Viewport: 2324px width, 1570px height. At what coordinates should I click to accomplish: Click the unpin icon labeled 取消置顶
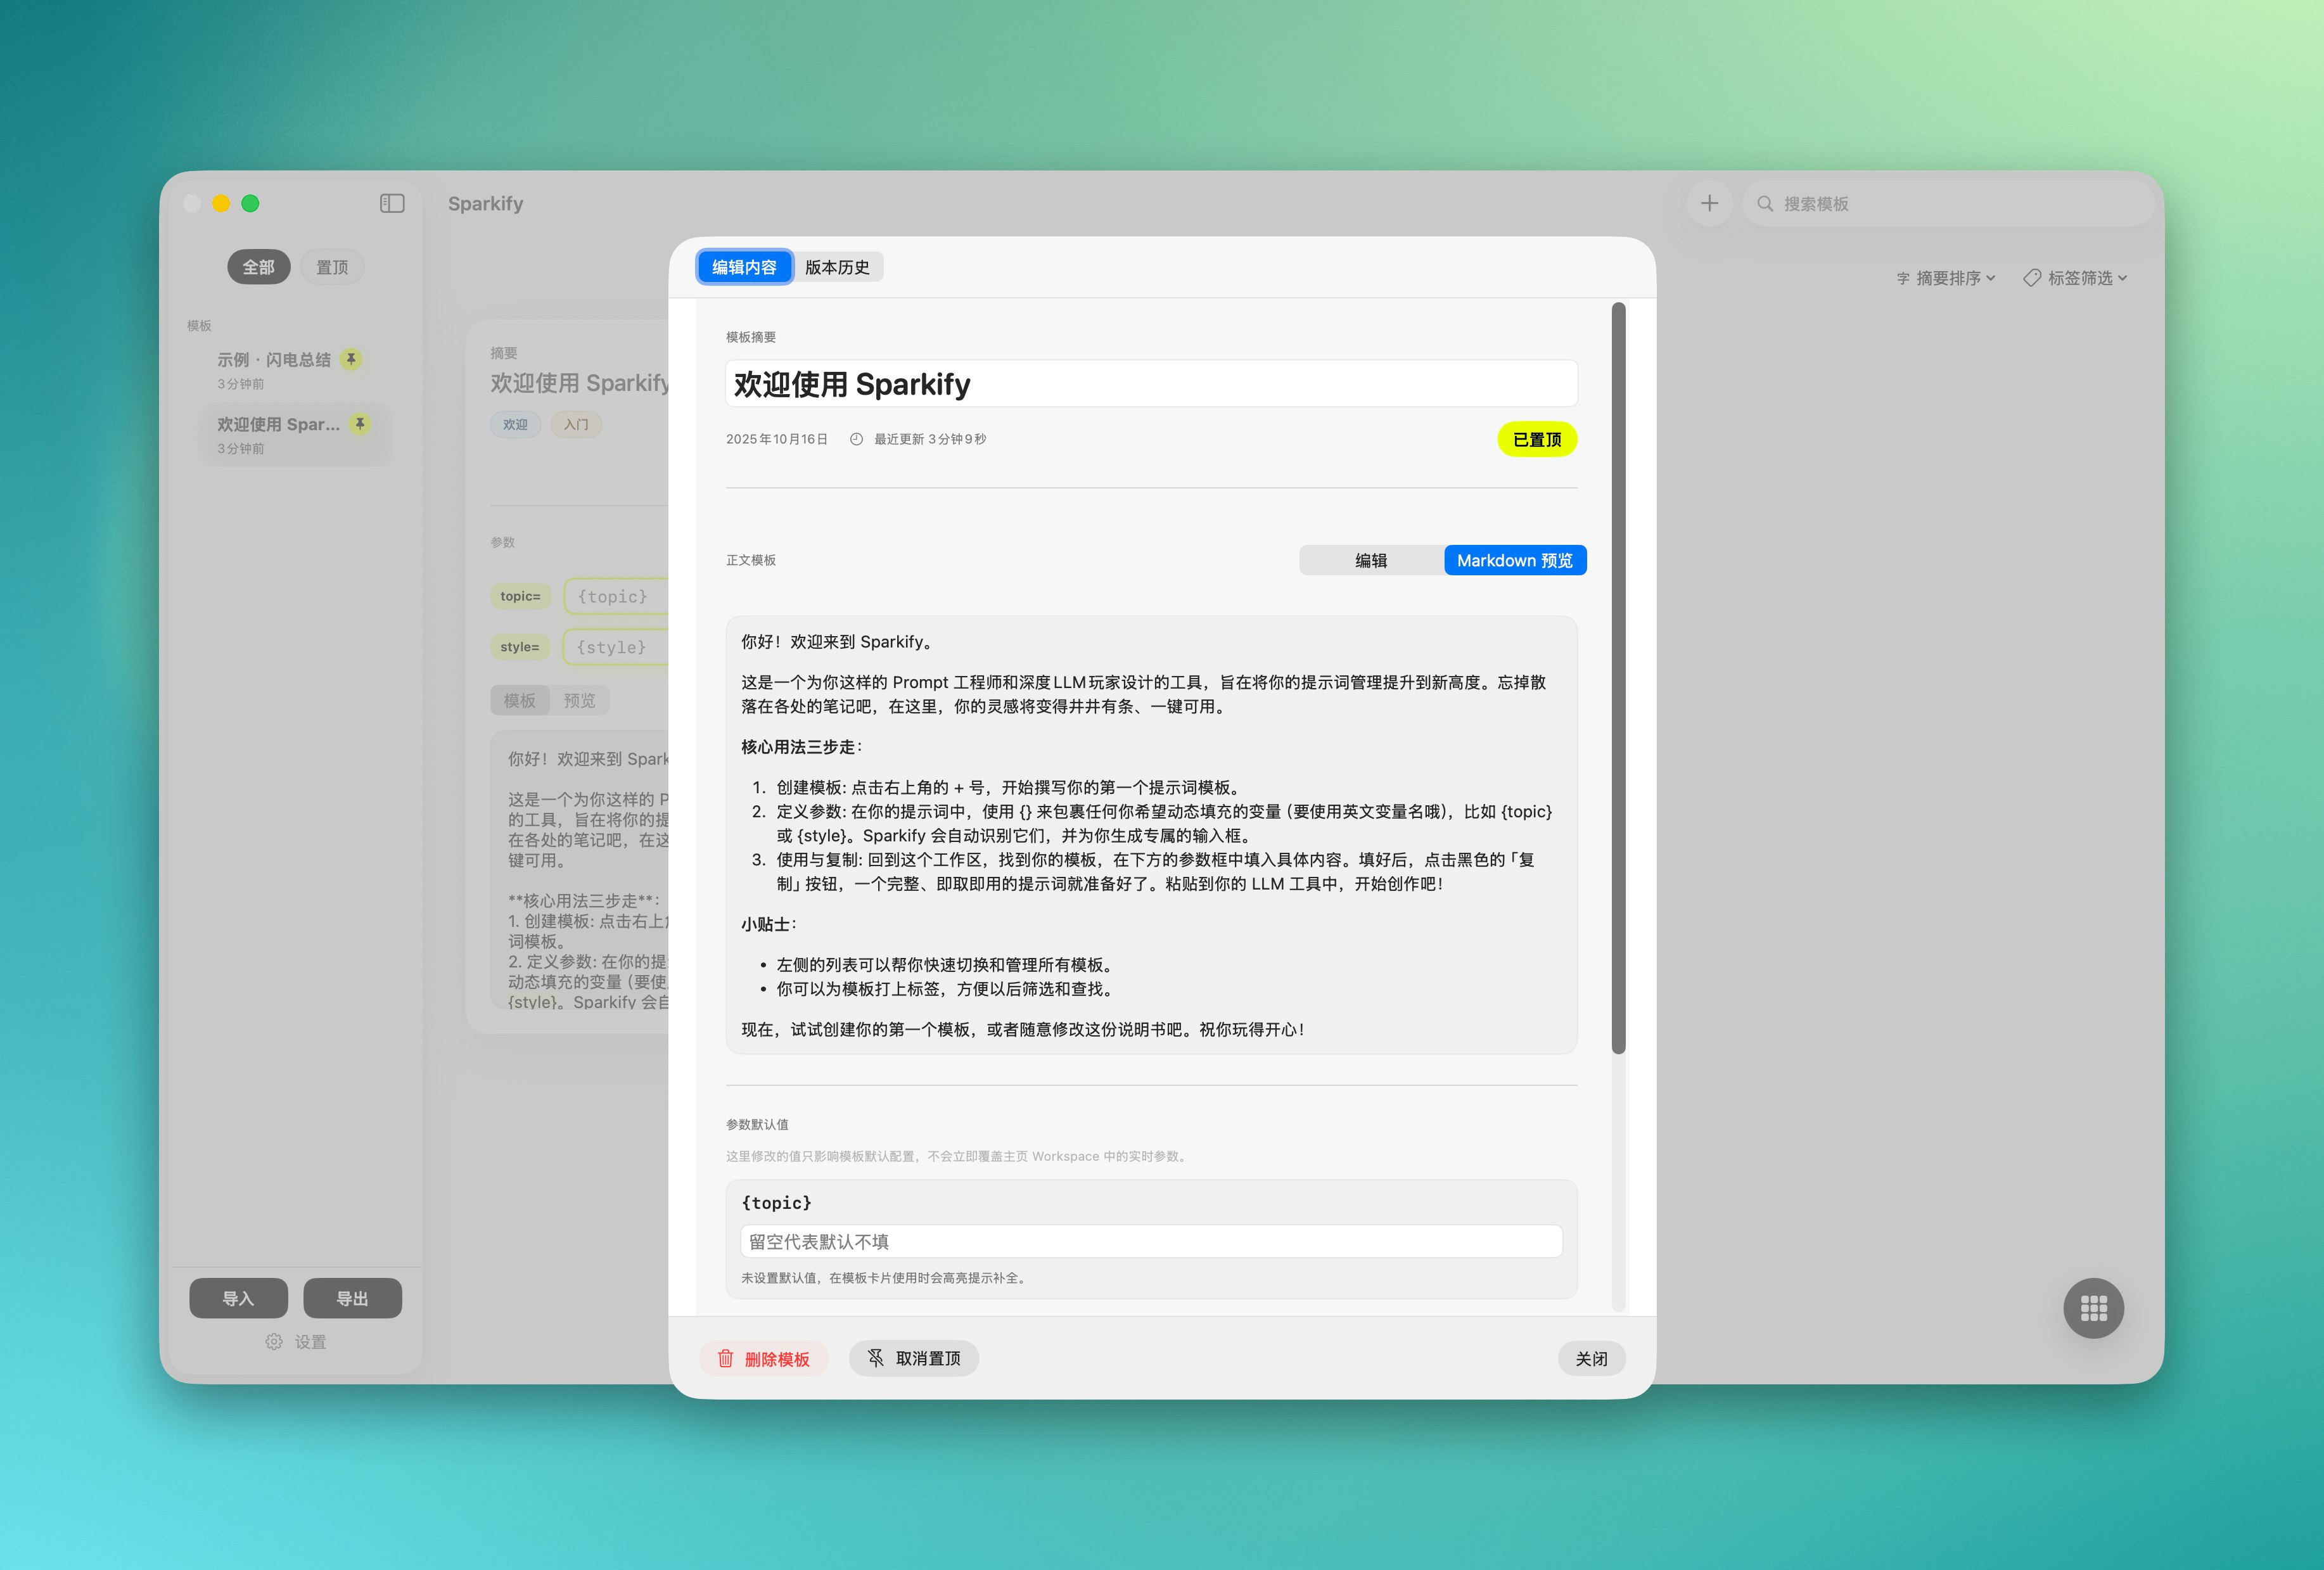pyautogui.click(x=876, y=1358)
